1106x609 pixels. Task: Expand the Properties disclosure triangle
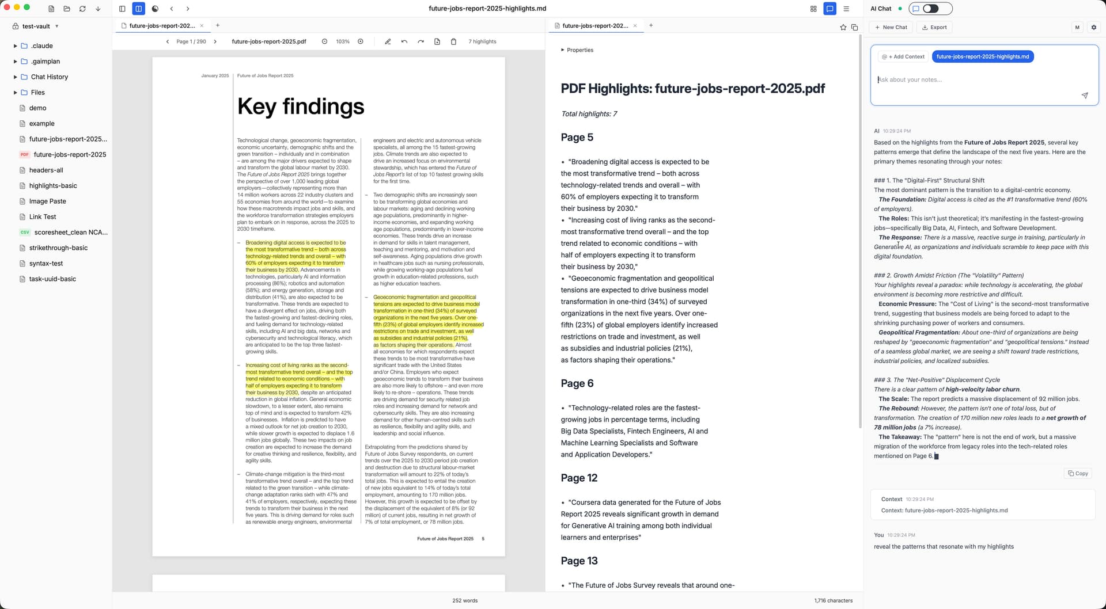coord(563,50)
